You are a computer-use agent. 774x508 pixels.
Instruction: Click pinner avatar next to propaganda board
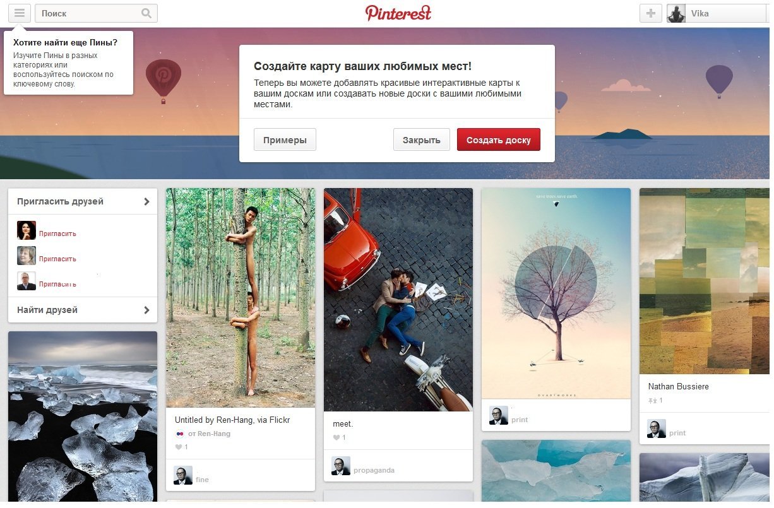(x=341, y=466)
